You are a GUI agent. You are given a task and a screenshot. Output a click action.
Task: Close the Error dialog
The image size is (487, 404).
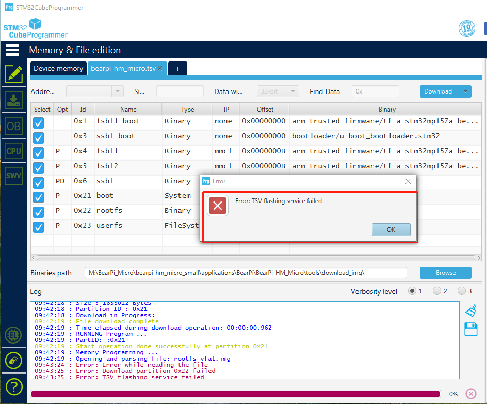point(408,181)
